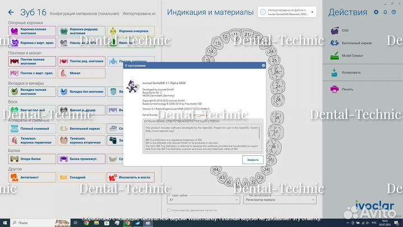Image resolution: width=403 pixels, height=227 pixels.
Task: Select tooth 38 on the dental chart
Action: click(x=277, y=118)
